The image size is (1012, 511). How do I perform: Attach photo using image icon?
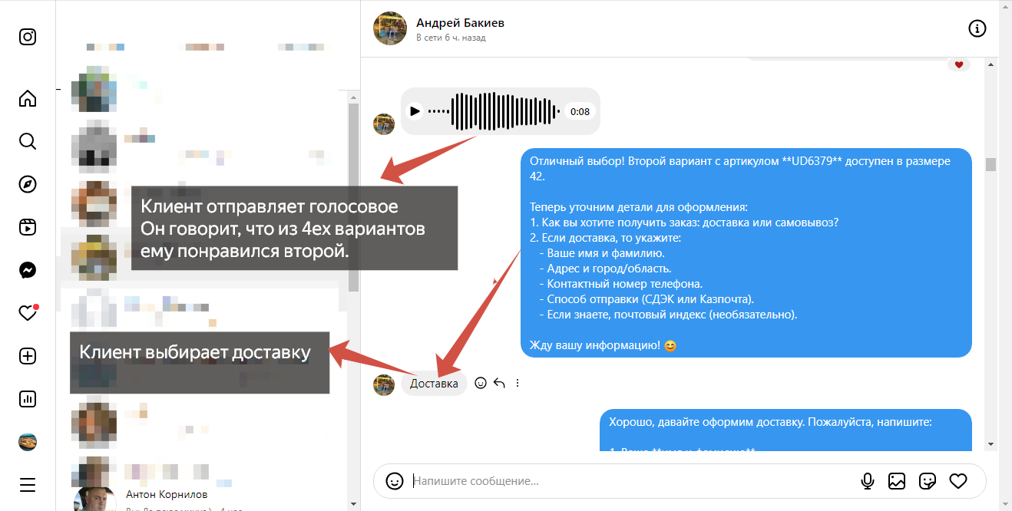pyautogui.click(x=897, y=481)
